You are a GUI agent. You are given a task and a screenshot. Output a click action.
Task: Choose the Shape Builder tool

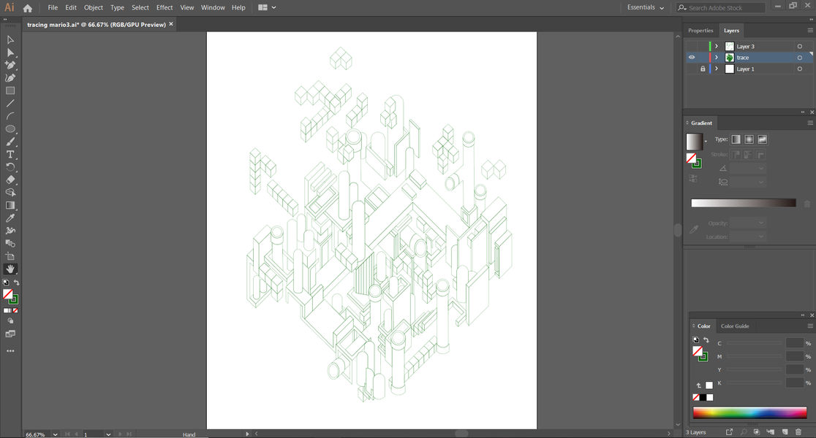tap(10, 192)
